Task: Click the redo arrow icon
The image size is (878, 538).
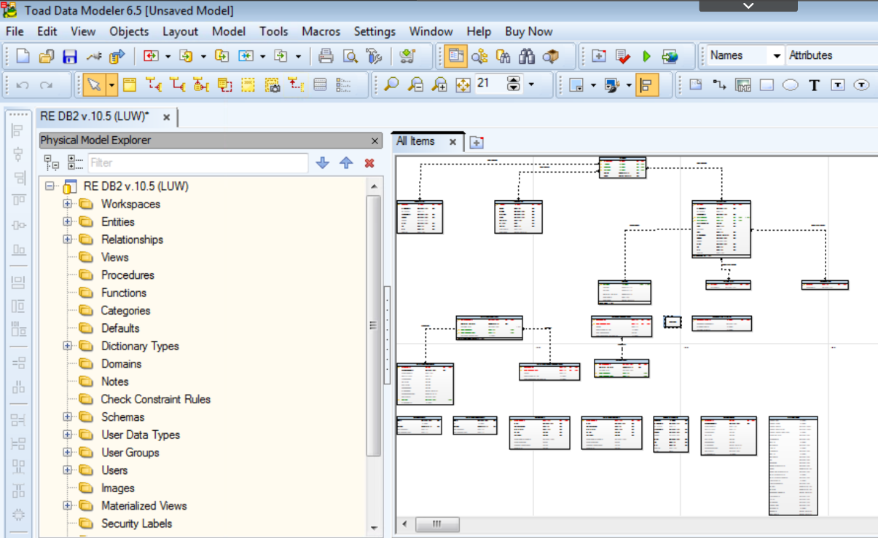Action: 46,85
